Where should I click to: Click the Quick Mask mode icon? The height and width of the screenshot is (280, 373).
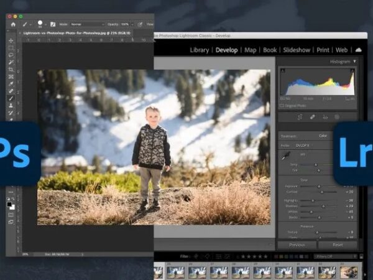pyautogui.click(x=11, y=215)
